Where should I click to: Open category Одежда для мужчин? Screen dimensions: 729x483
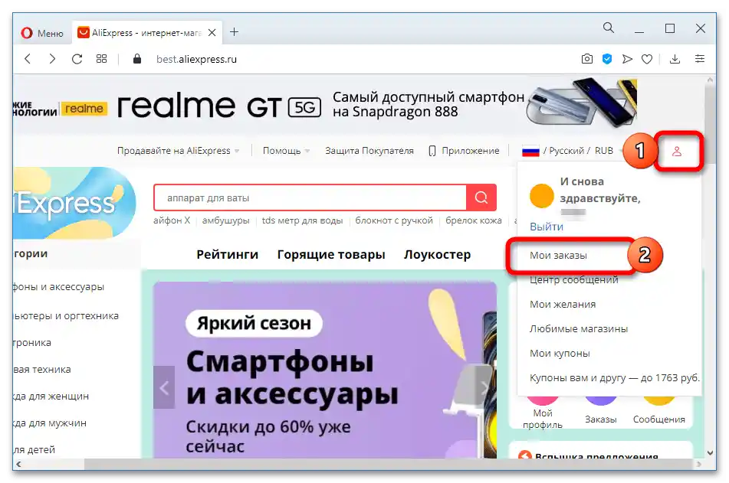point(50,423)
